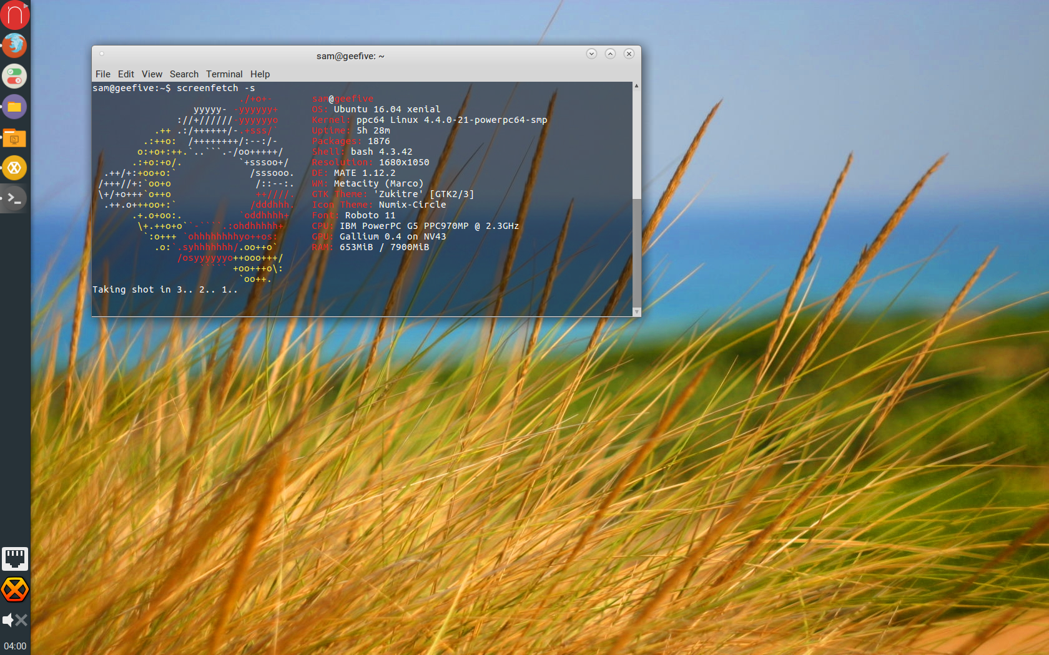Open the Edit menu in terminal
The width and height of the screenshot is (1049, 655).
pos(126,74)
